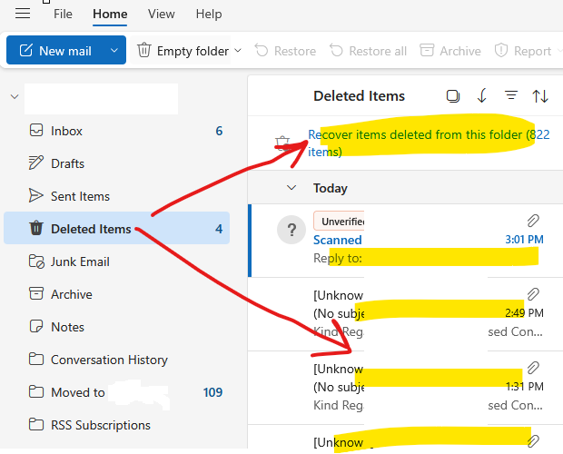Click the question mark sender avatar
Screen dimensions: 563x454
coord(291,230)
